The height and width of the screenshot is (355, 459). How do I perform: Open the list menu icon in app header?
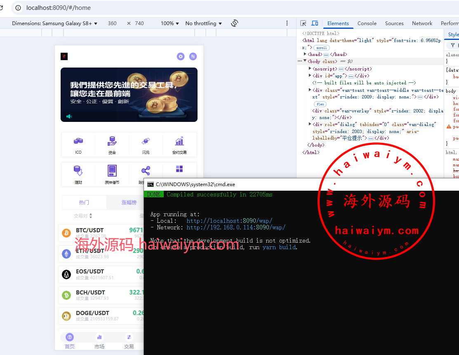pyautogui.click(x=193, y=56)
